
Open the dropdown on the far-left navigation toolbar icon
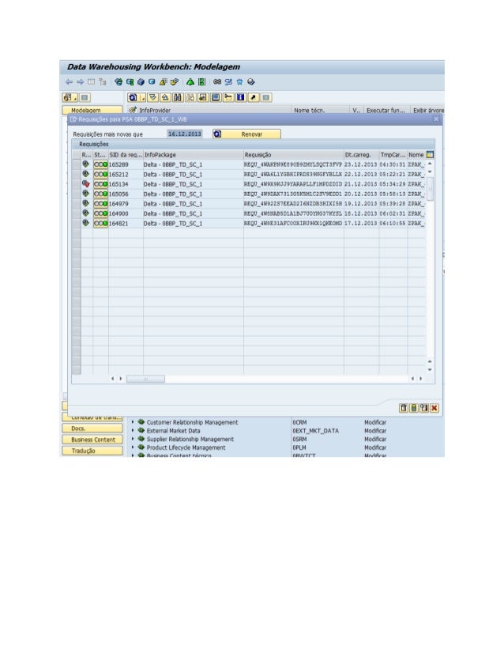[x=75, y=97]
